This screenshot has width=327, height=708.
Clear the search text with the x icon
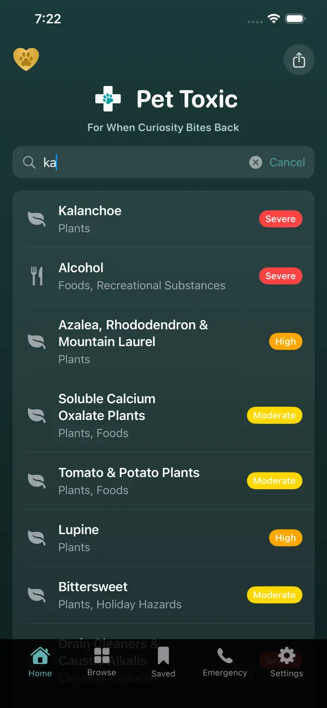tap(255, 162)
